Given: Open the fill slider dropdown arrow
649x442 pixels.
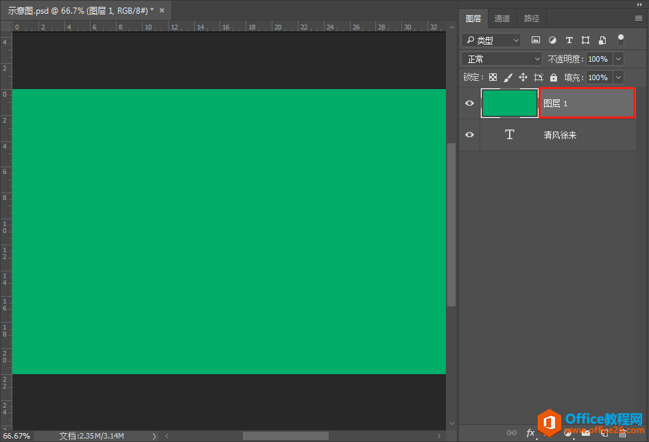Looking at the screenshot, I should click(x=618, y=77).
